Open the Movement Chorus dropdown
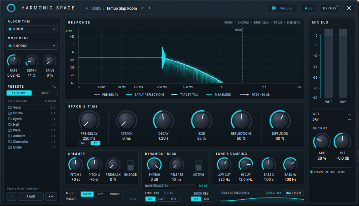 pos(32,46)
